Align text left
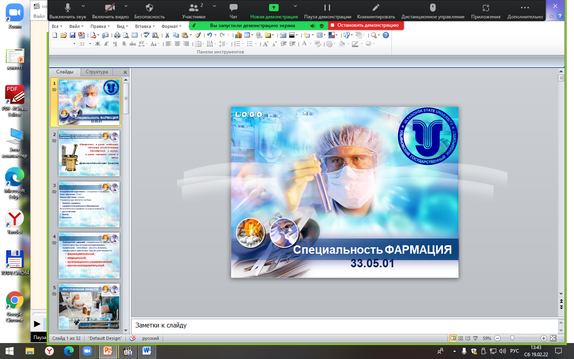This screenshot has height=359, width=574. 169,44
